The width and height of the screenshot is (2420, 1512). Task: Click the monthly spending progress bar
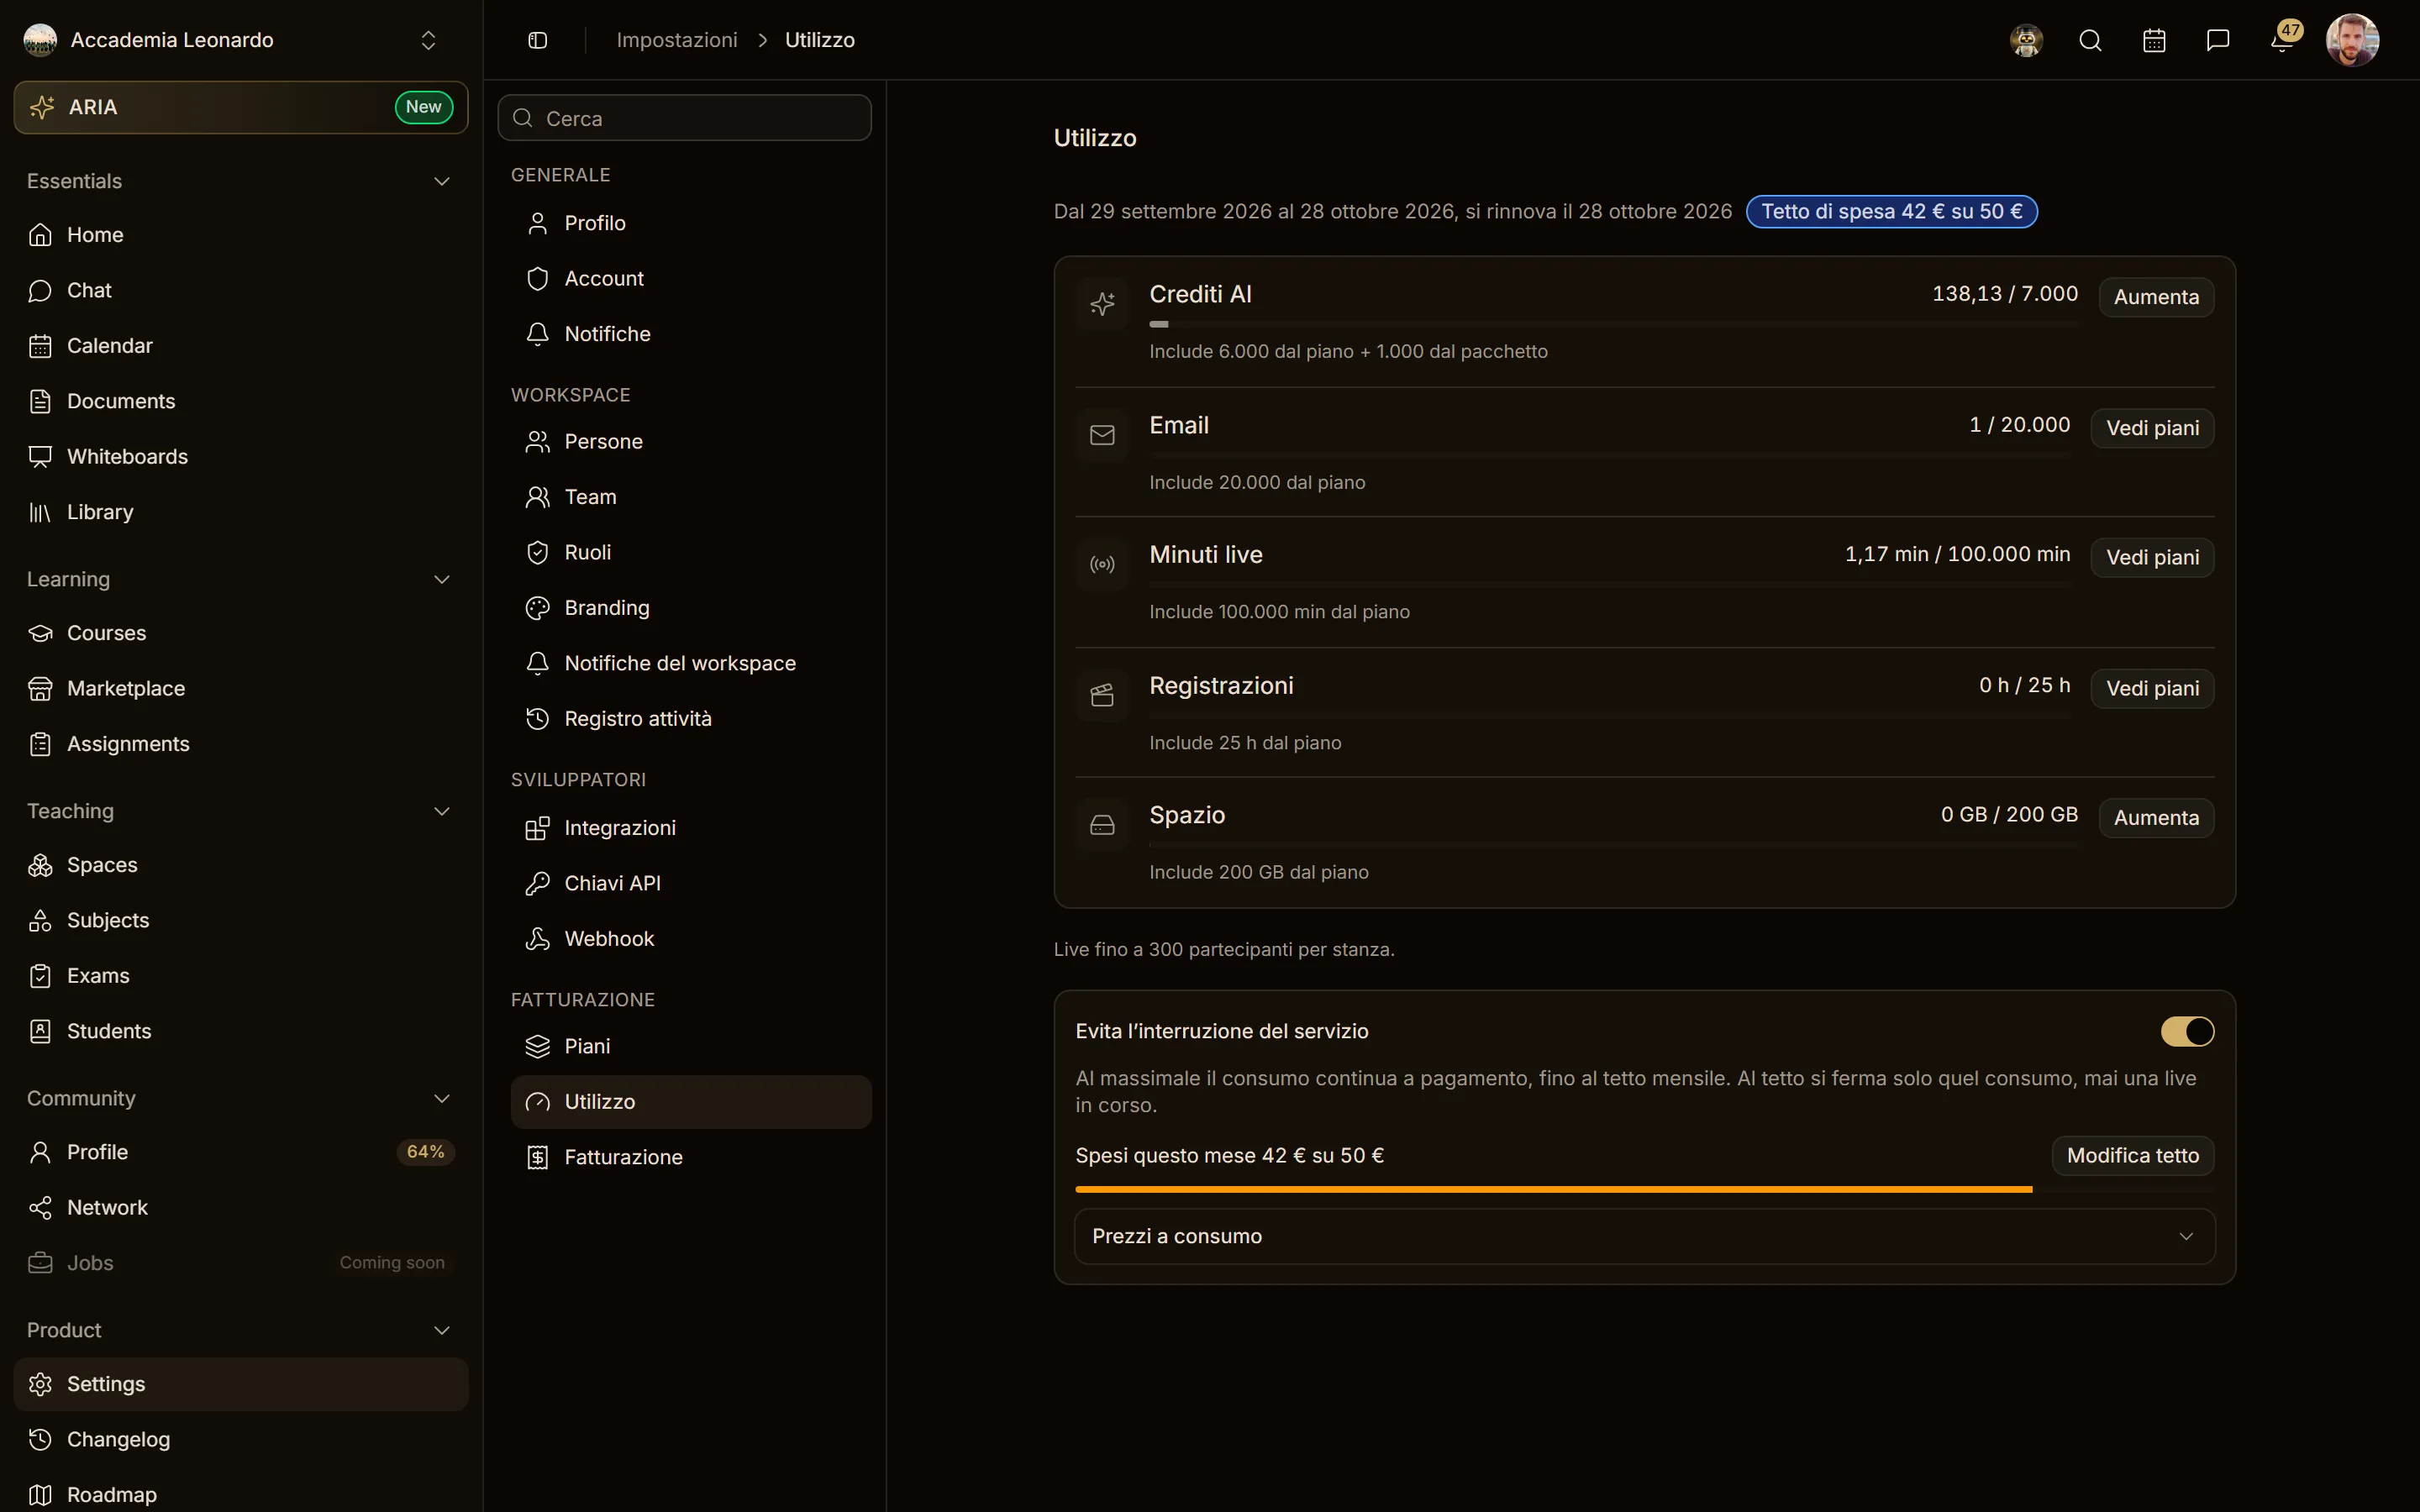[x=1645, y=1189]
